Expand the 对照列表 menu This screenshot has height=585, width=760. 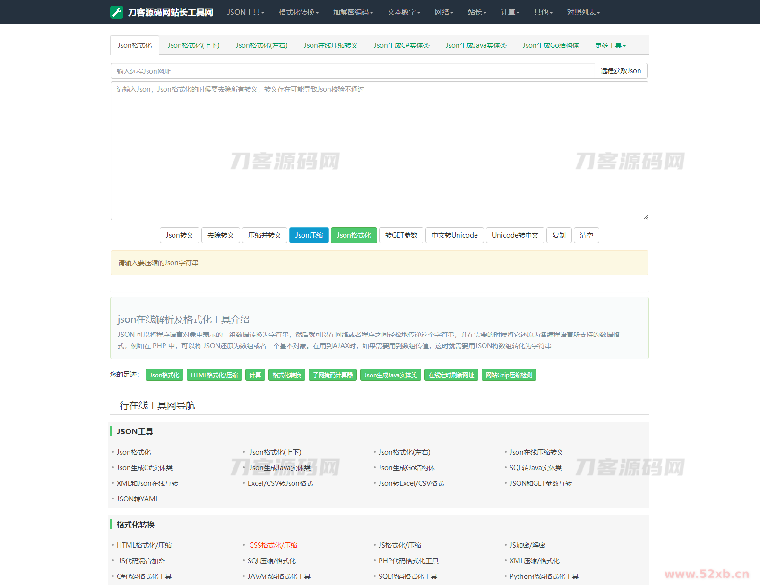pos(583,12)
